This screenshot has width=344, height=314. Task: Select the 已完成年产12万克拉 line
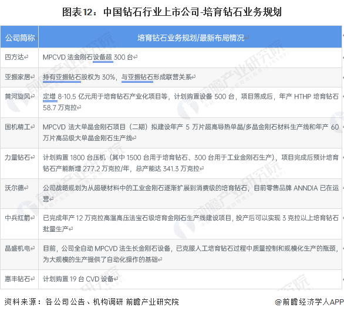[x=191, y=218]
